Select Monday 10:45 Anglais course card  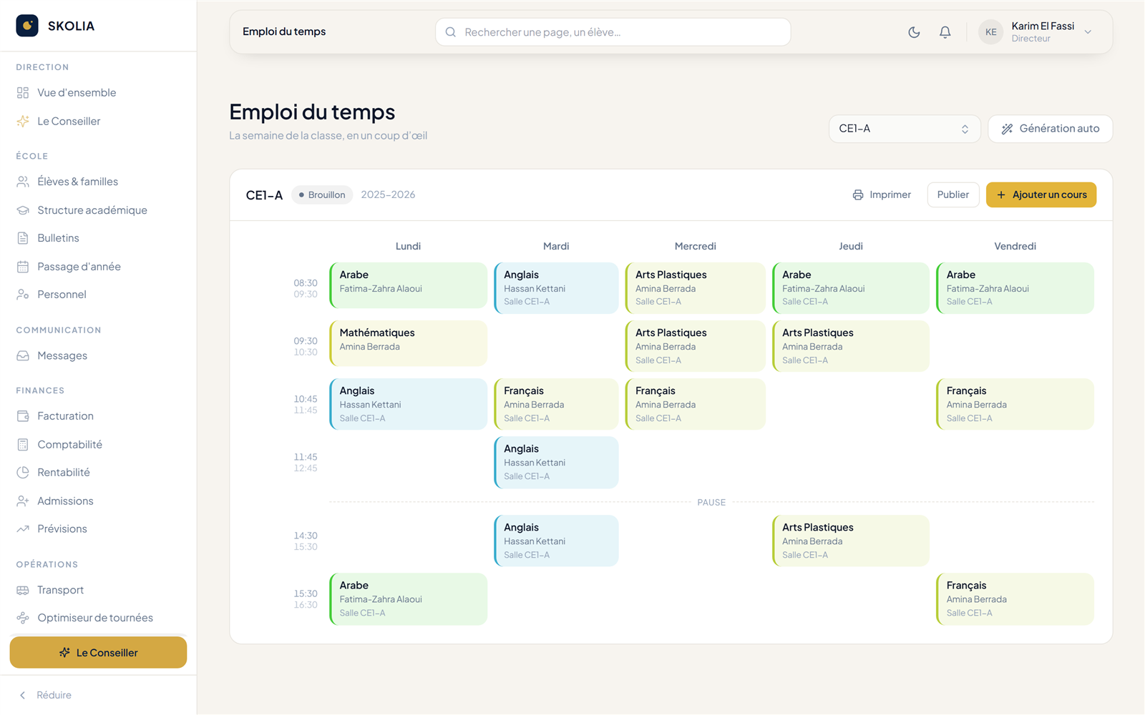[409, 405]
